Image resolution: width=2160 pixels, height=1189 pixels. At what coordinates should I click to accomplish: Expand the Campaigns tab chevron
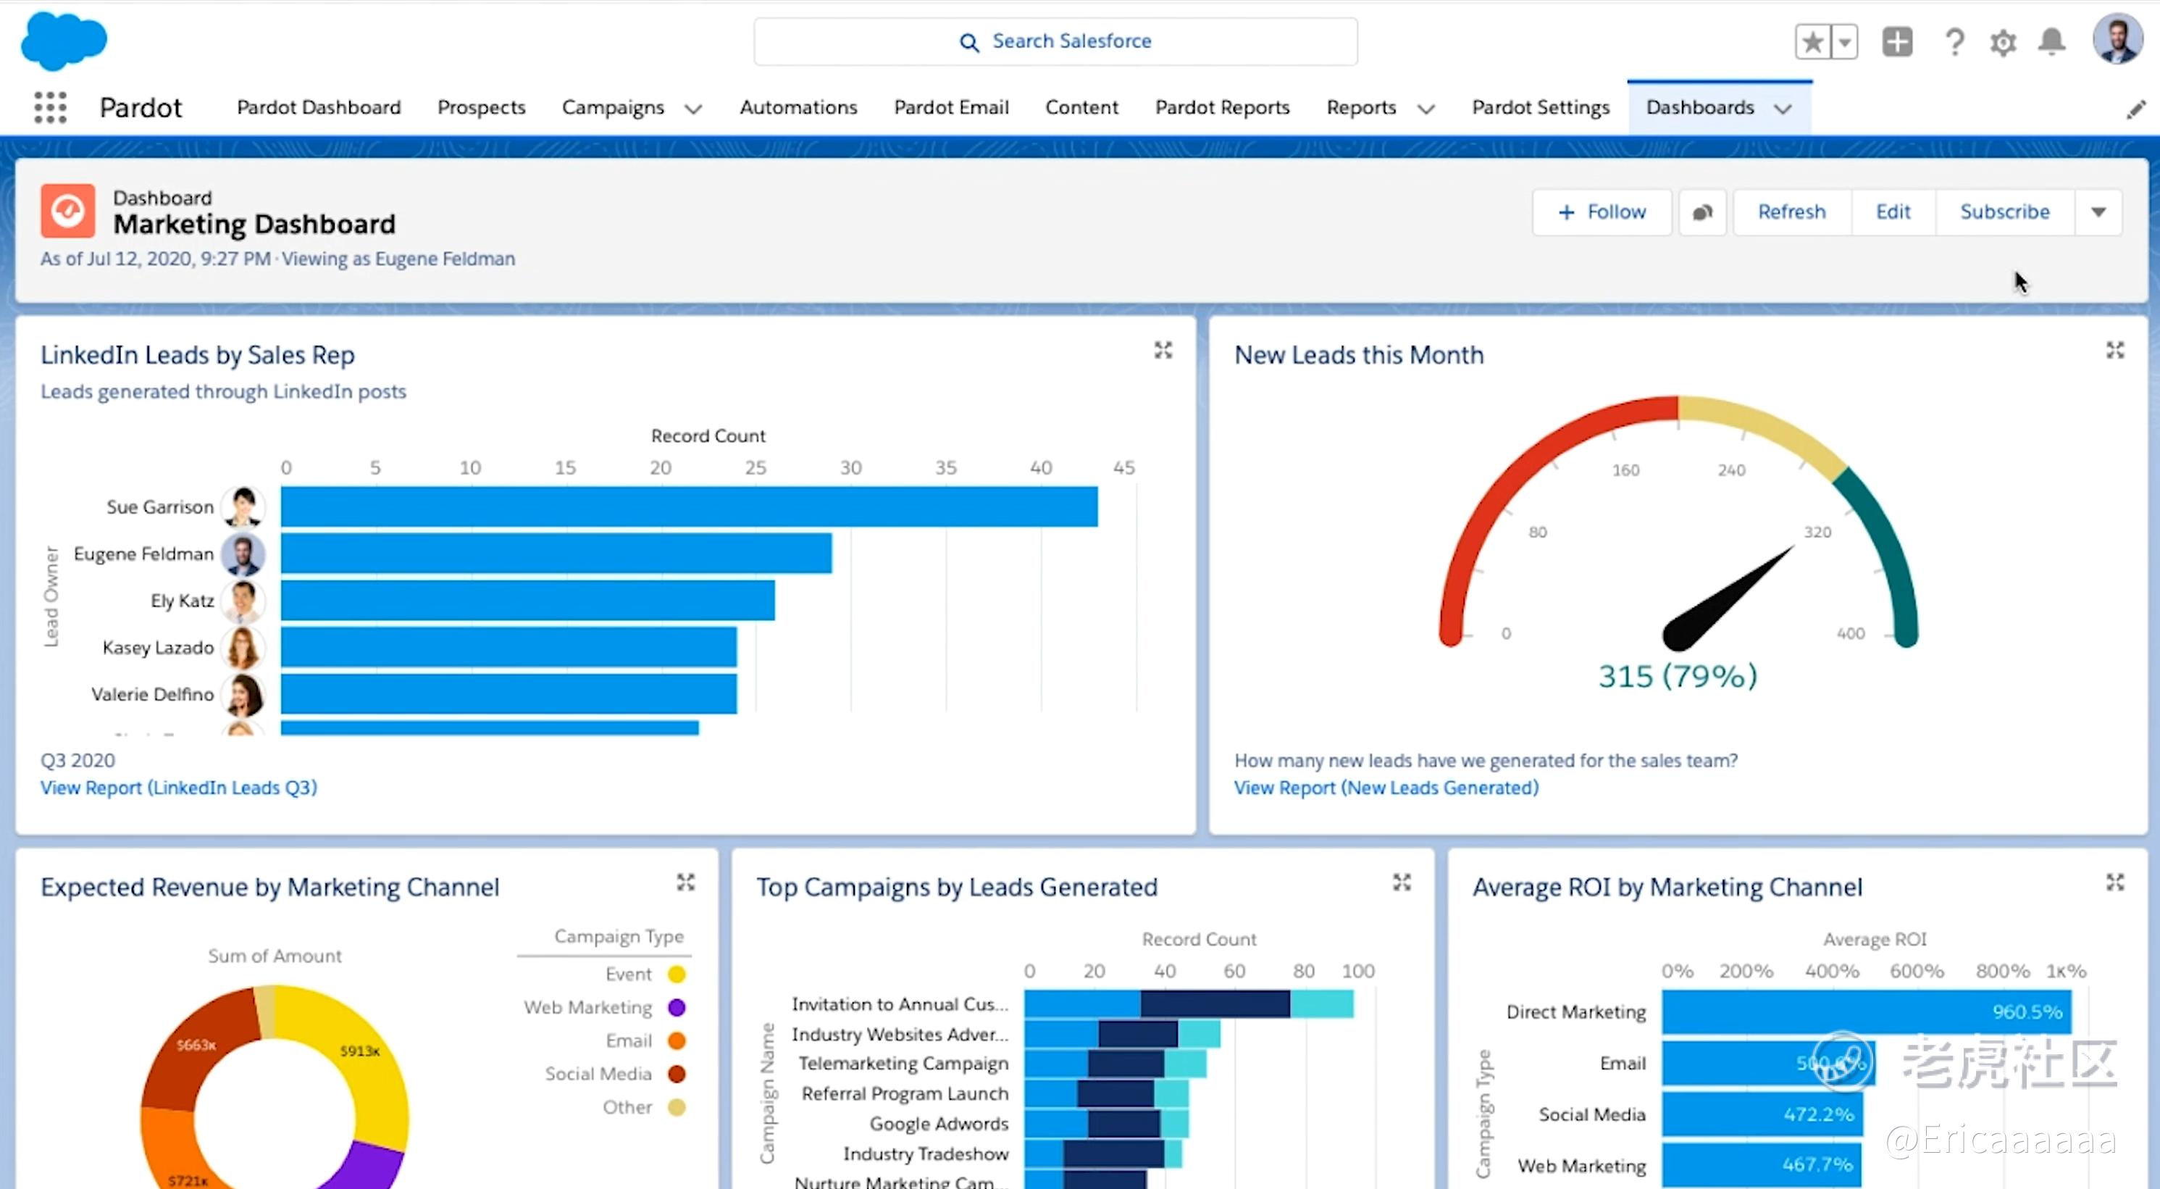(692, 109)
